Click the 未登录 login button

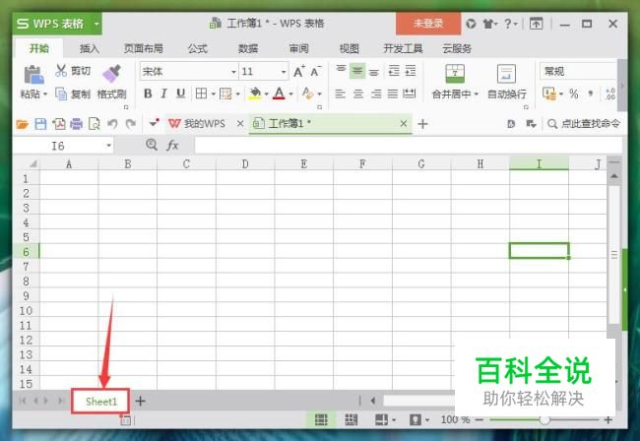tap(428, 24)
